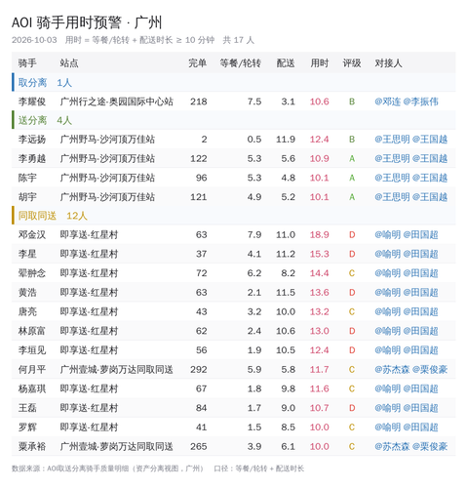Click 用时 value 15.3
467x488 pixels.
click(319, 254)
